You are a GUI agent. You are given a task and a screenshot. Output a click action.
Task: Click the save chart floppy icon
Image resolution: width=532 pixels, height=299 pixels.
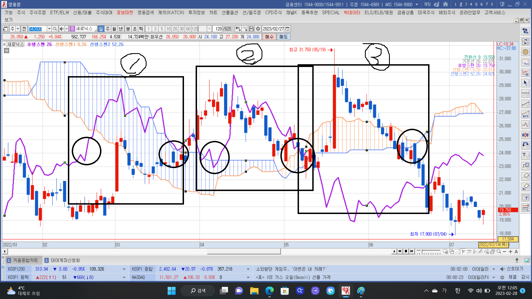251,29
